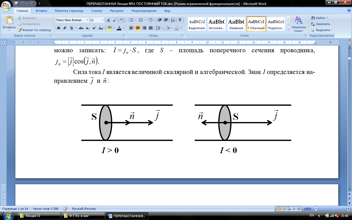352x220 pixels.
Task: Toggle center alignment
Action: pyautogui.click(x=138, y=28)
